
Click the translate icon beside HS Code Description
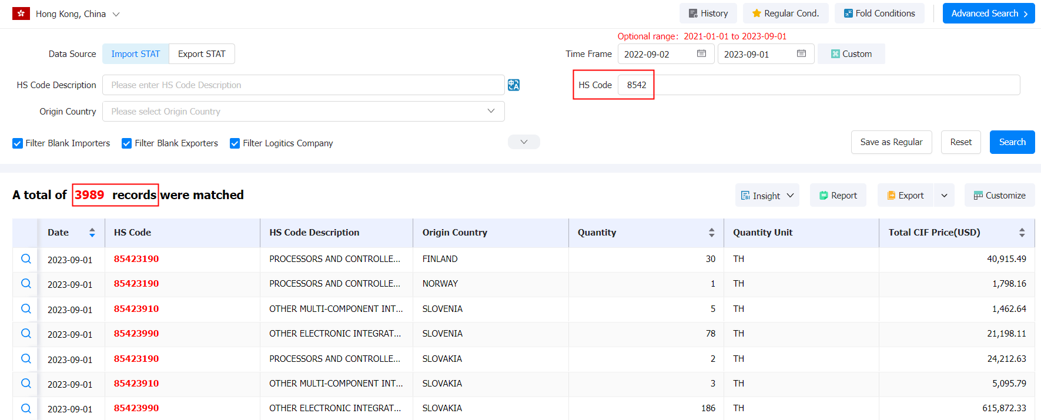coord(514,85)
